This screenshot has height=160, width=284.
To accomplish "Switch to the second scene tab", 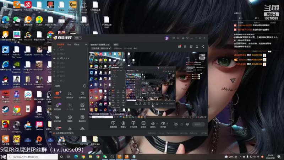I will [69, 44].
